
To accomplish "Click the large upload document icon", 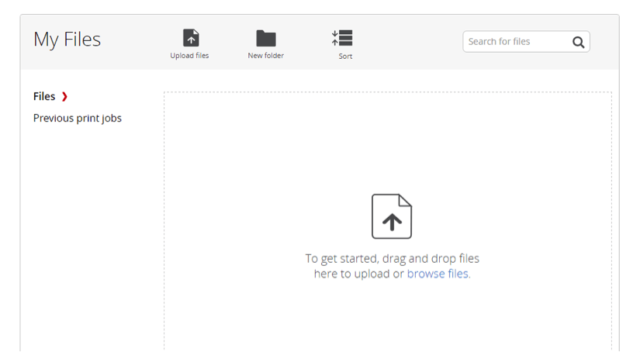I will tap(392, 216).
